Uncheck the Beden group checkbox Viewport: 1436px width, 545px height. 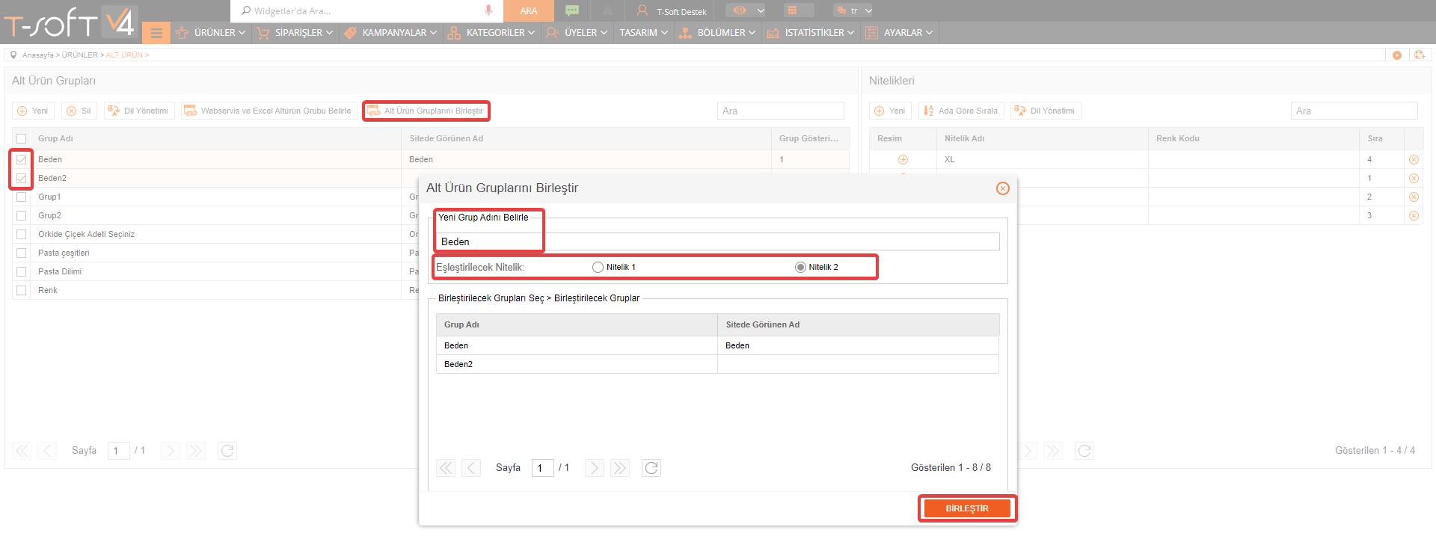click(21, 159)
